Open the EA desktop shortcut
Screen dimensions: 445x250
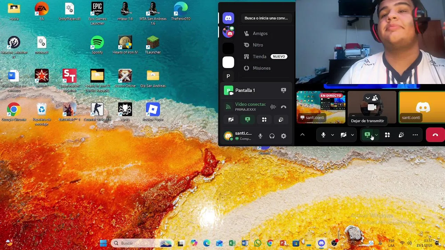tap(42, 11)
